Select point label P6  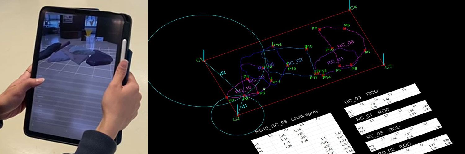tap(354, 68)
